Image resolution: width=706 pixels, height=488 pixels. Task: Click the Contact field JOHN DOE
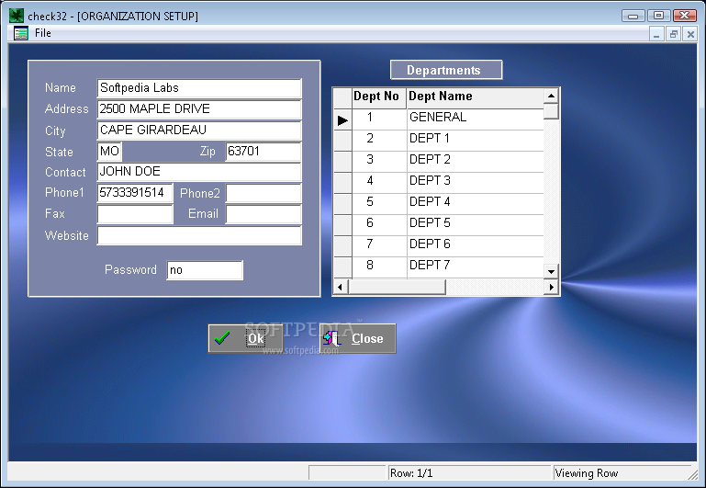[x=199, y=172]
